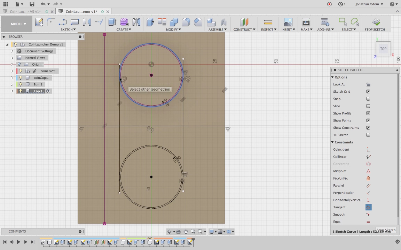This screenshot has height=250, width=401.
Task: Click the Insert image icon
Action: 288,22
